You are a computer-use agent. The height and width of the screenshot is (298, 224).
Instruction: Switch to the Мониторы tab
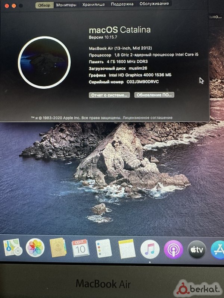[66, 5]
